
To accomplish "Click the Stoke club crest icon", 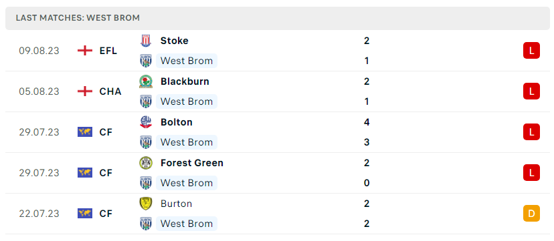I will [x=146, y=41].
